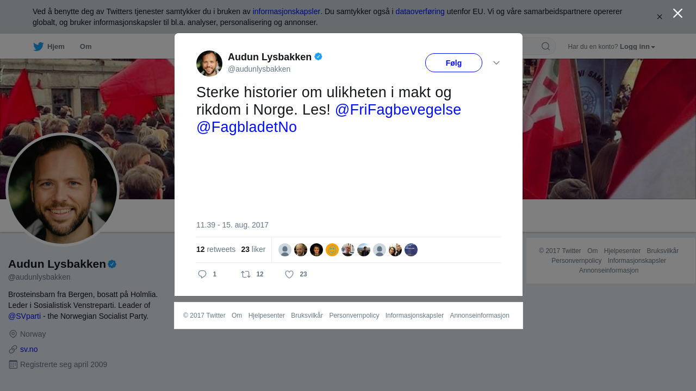Click the search magnifier icon
The width and height of the screenshot is (696, 391).
(x=545, y=46)
